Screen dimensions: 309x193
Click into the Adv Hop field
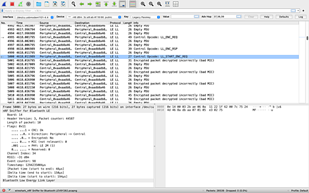pos(225,17)
